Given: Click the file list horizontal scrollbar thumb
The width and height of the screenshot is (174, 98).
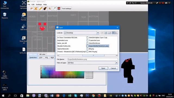Looking at the screenshot, I should coord(94,55).
